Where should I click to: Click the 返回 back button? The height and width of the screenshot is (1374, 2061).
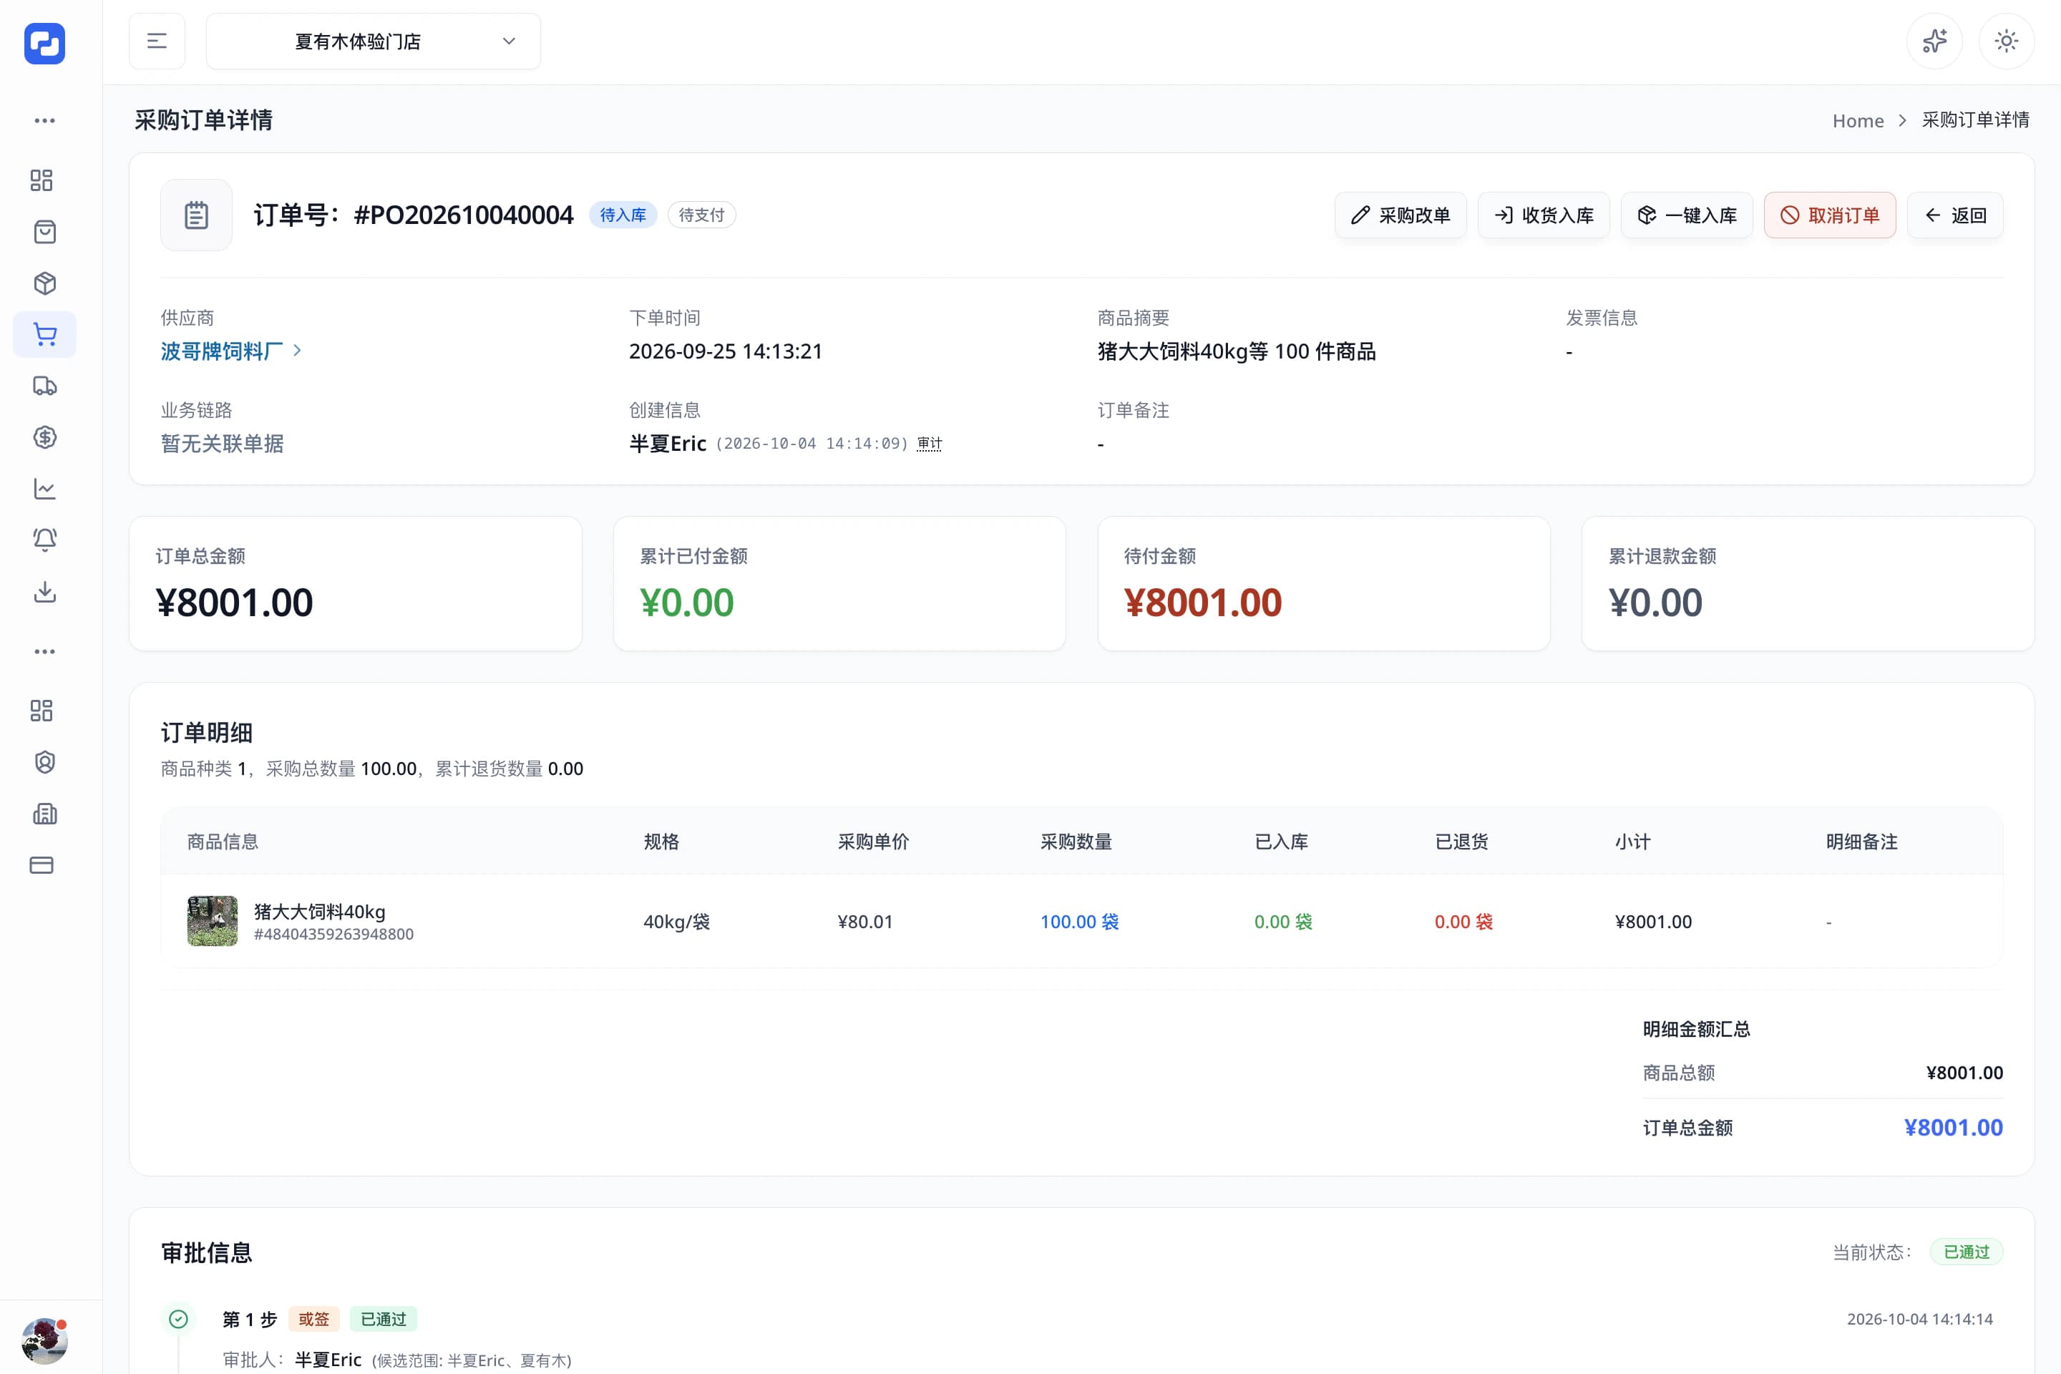point(1955,215)
